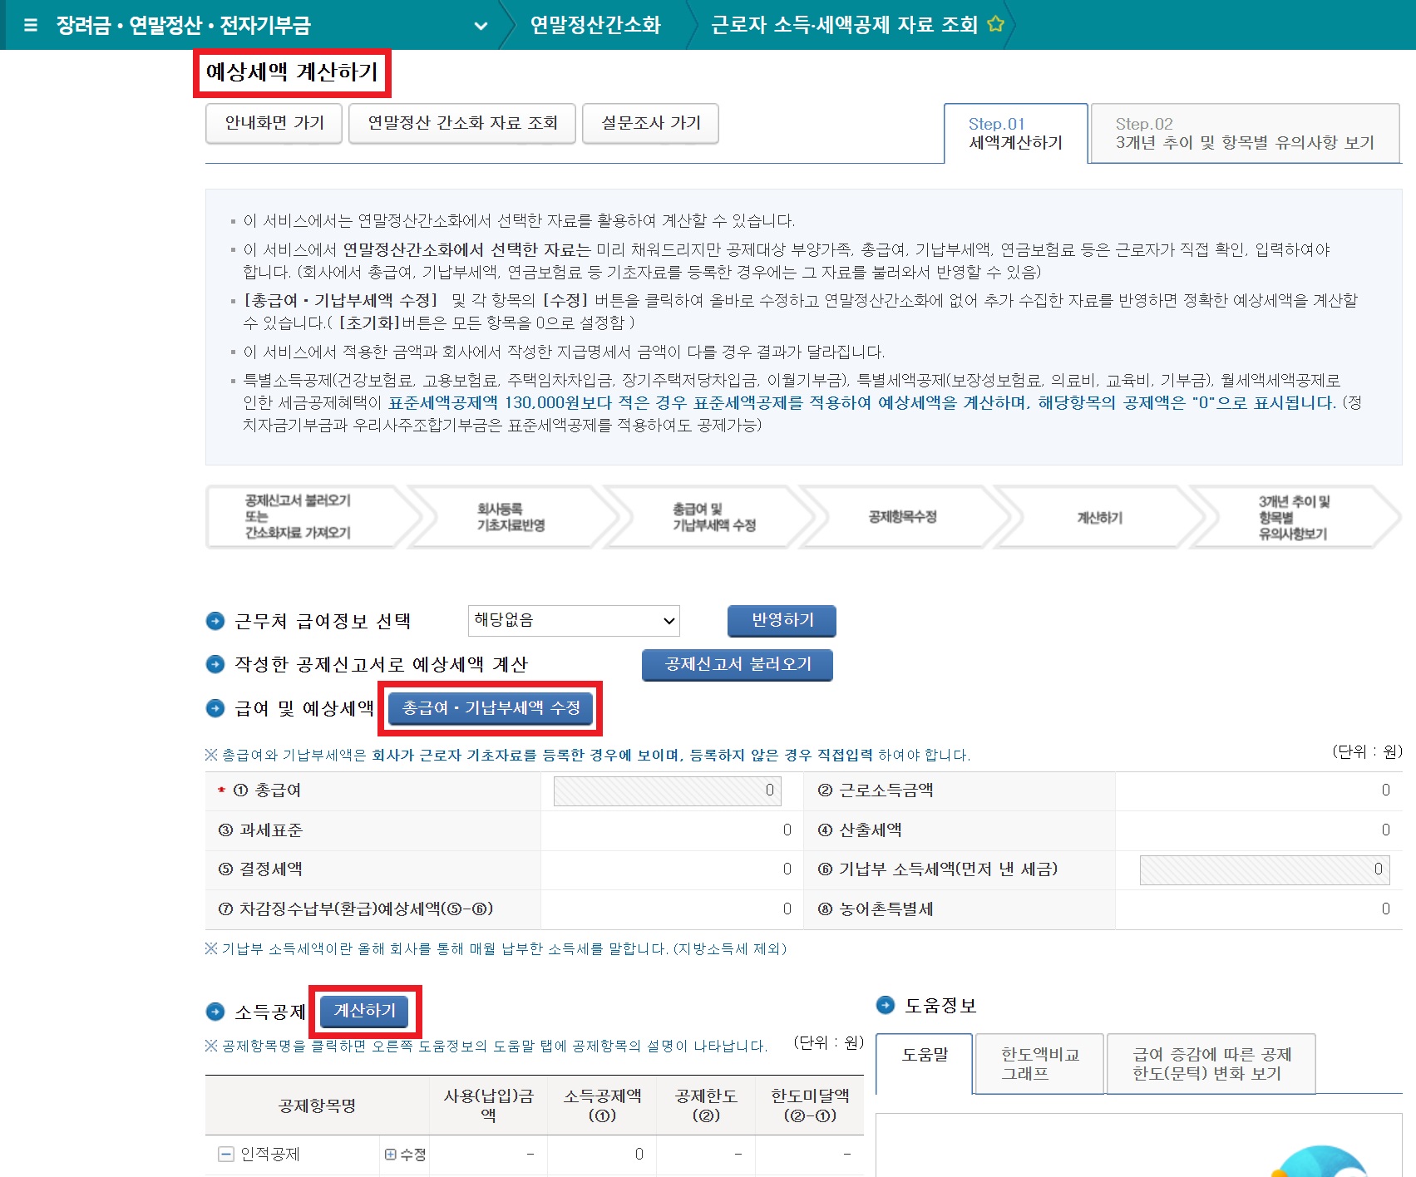
Task: Switch to Step.01 세액계산하기 tab
Action: [x=1016, y=133]
